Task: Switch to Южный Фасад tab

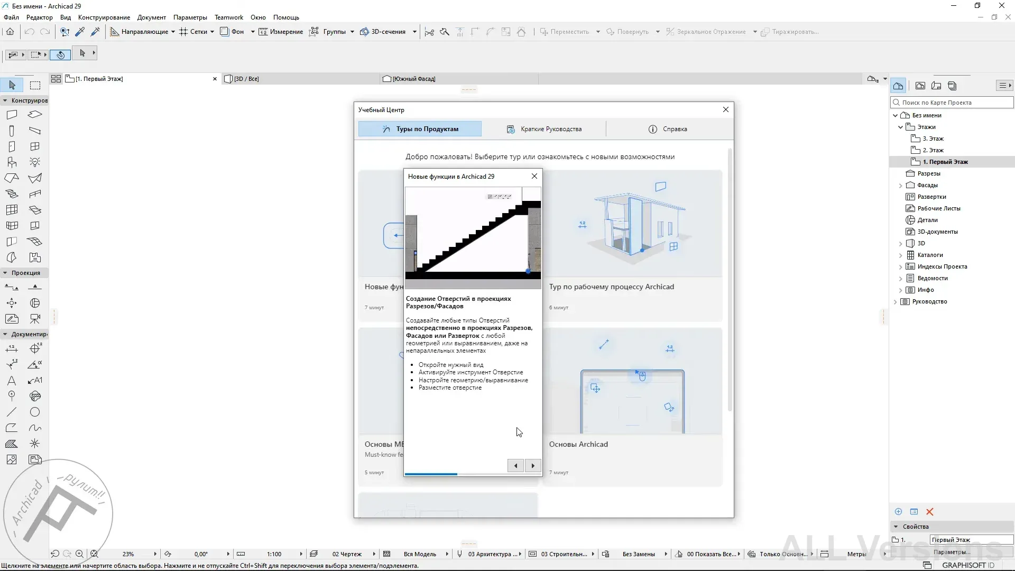Action: [x=459, y=79]
